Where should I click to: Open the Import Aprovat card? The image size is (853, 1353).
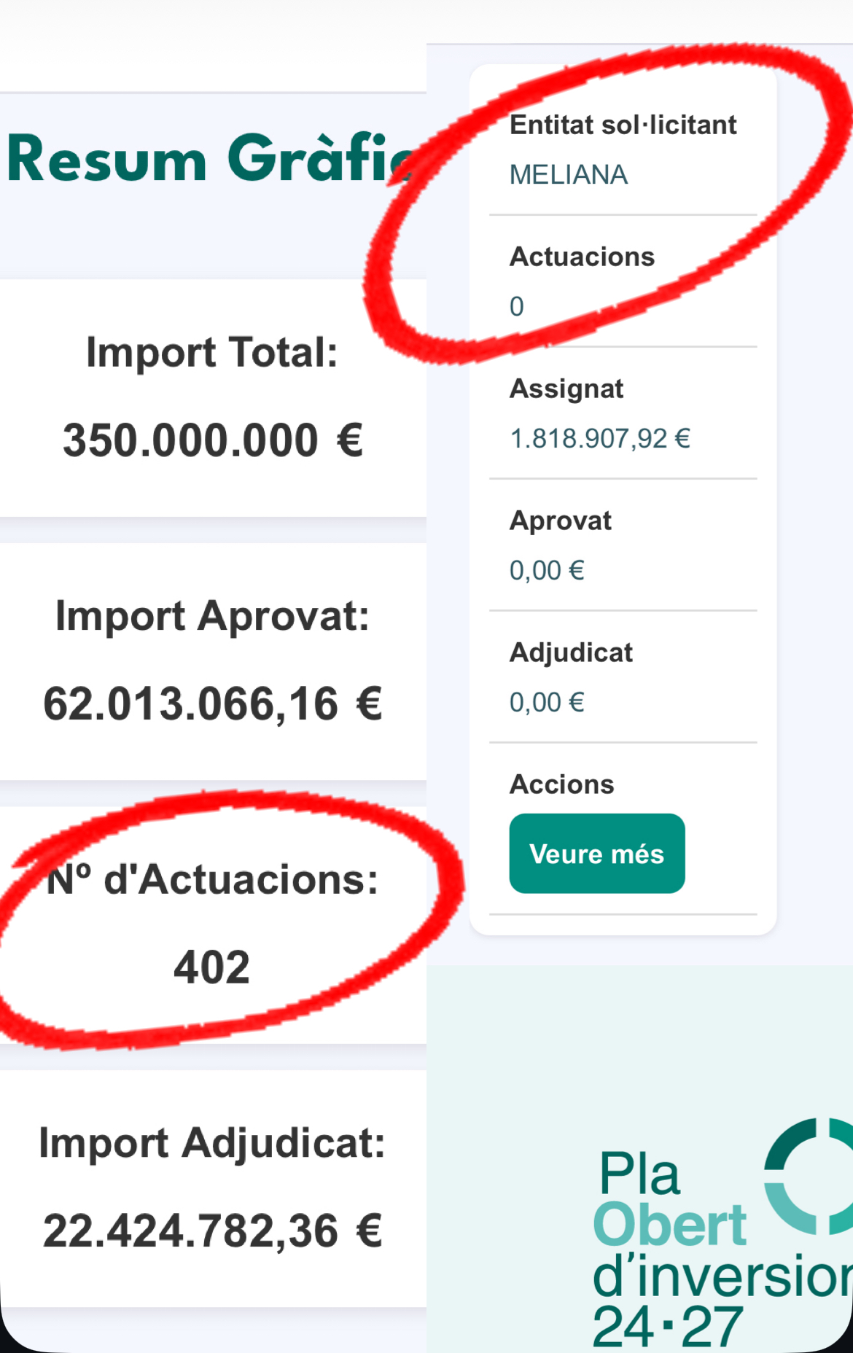click(213, 661)
